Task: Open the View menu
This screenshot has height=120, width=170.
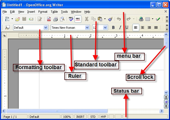Action: (21, 12)
